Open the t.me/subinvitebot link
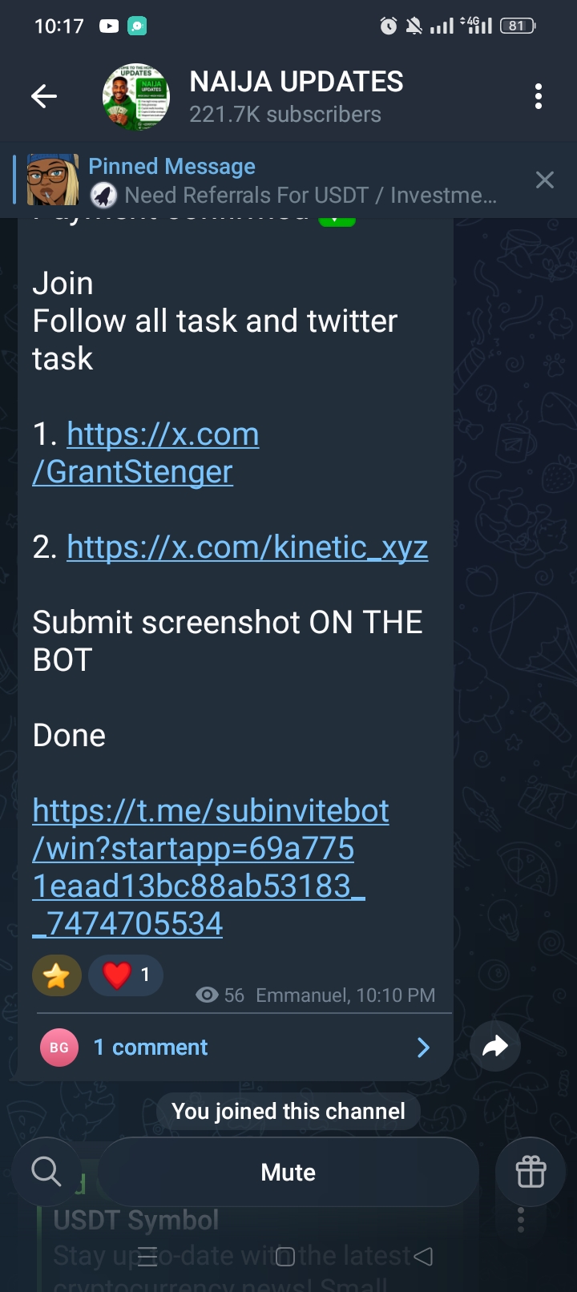577x1292 pixels. click(211, 866)
